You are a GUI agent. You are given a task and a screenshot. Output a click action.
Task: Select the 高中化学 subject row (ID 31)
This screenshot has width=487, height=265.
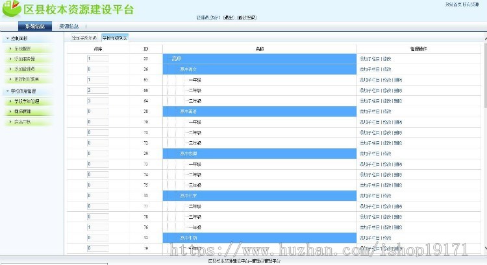click(259, 196)
